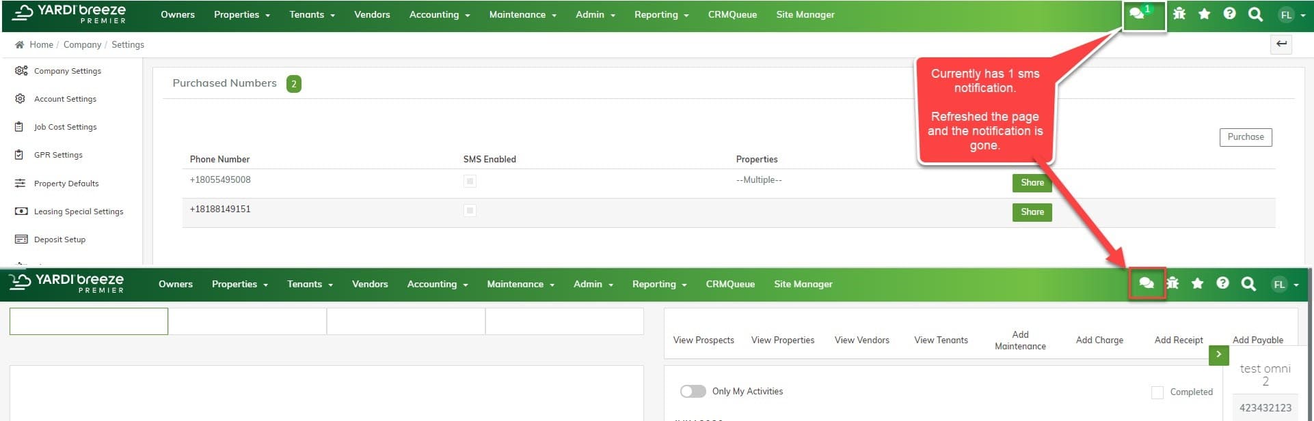This screenshot has height=421, width=1314.
Task: Click Add Receipt shortcut
Action: [1179, 340]
